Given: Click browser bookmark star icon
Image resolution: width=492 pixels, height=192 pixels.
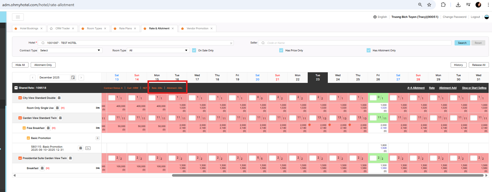Looking at the screenshot, I should pos(429,5).
